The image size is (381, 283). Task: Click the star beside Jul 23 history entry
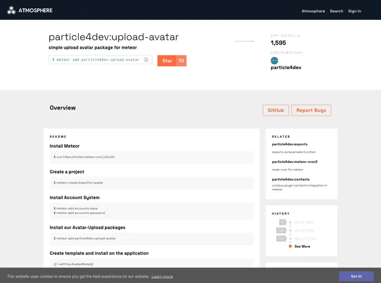pos(290,230)
